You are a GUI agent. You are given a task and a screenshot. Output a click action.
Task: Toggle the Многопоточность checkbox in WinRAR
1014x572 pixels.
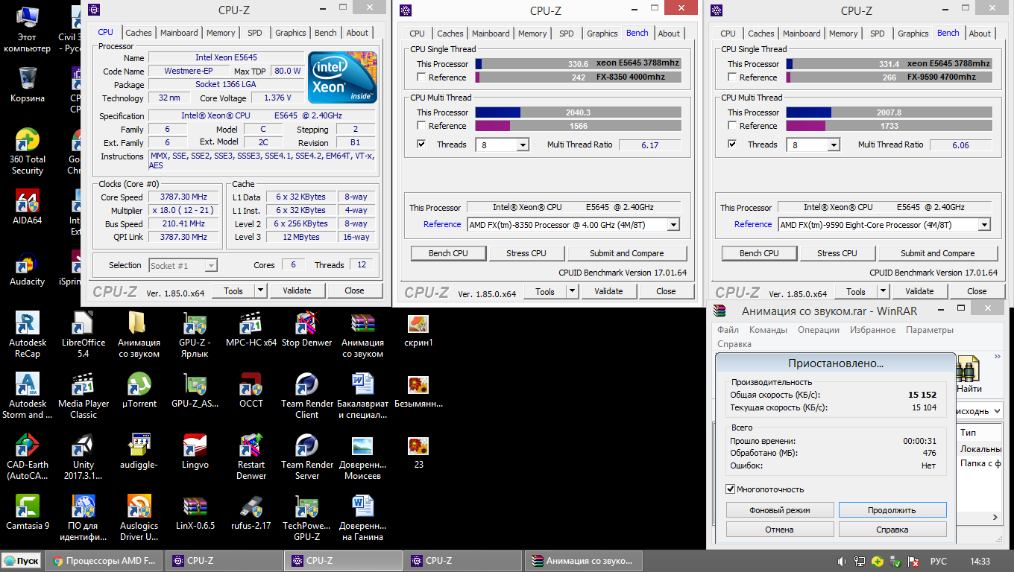click(731, 489)
